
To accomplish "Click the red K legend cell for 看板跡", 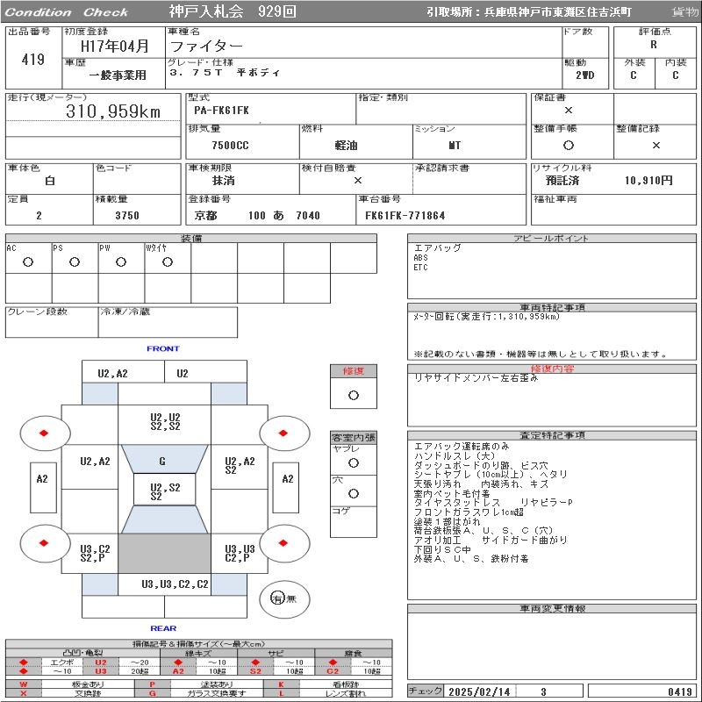I will coord(281,684).
